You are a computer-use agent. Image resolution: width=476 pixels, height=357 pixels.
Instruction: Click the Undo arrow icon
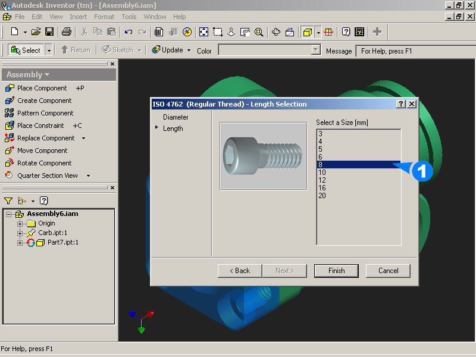pyautogui.click(x=129, y=32)
